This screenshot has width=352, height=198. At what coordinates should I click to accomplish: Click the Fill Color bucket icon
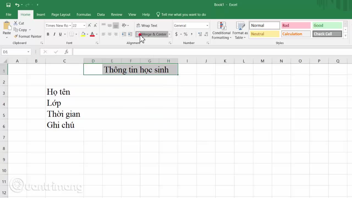[83, 34]
